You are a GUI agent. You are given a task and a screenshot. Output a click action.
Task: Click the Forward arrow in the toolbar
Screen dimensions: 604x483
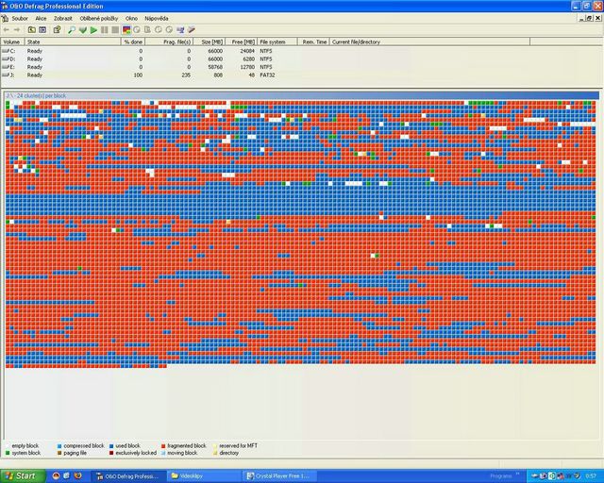click(x=17, y=30)
